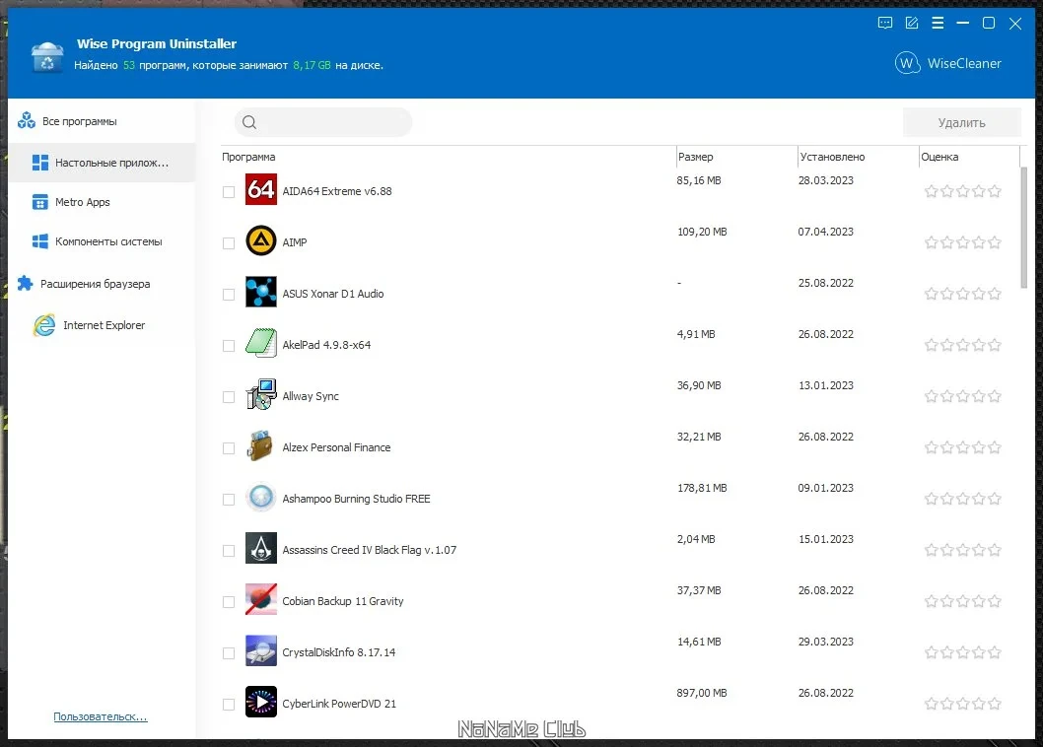
Task: Rate CyberLink PowerDVD 21 with three stars
Action: click(x=962, y=704)
